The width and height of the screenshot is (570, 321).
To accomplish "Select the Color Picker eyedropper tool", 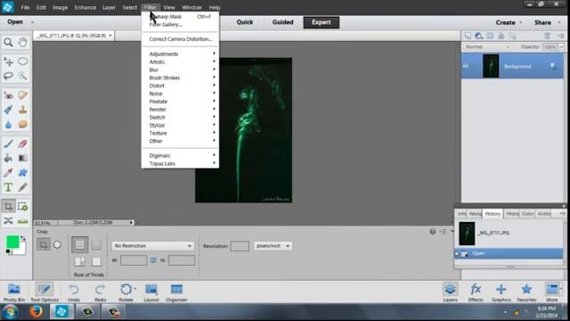I will point(8,173).
